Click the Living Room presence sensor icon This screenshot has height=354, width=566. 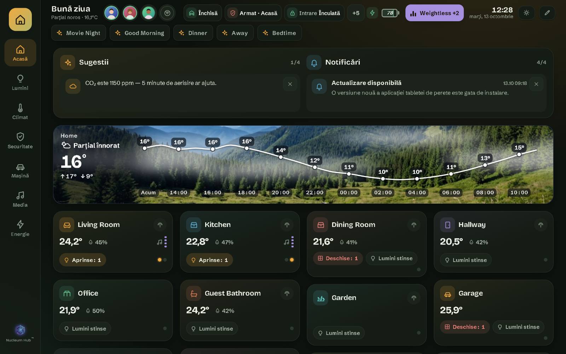[160, 225]
